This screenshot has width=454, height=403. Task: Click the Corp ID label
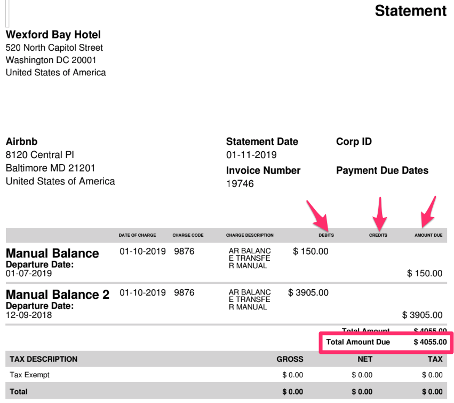354,142
